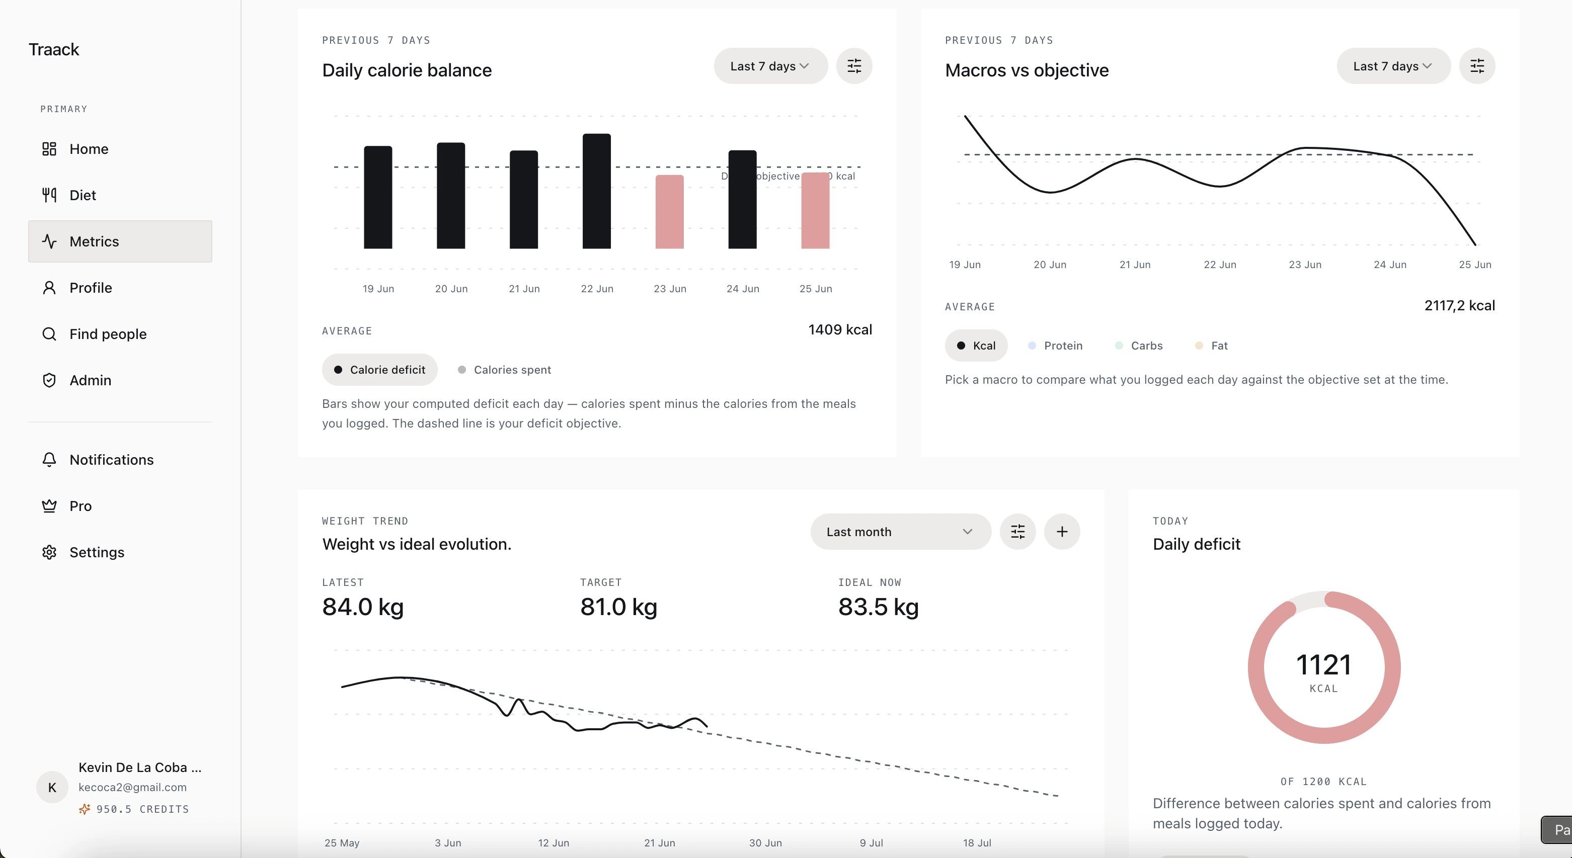This screenshot has height=858, width=1572.
Task: Expand Last 7 days dropdown on calorie balance
Action: [770, 66]
